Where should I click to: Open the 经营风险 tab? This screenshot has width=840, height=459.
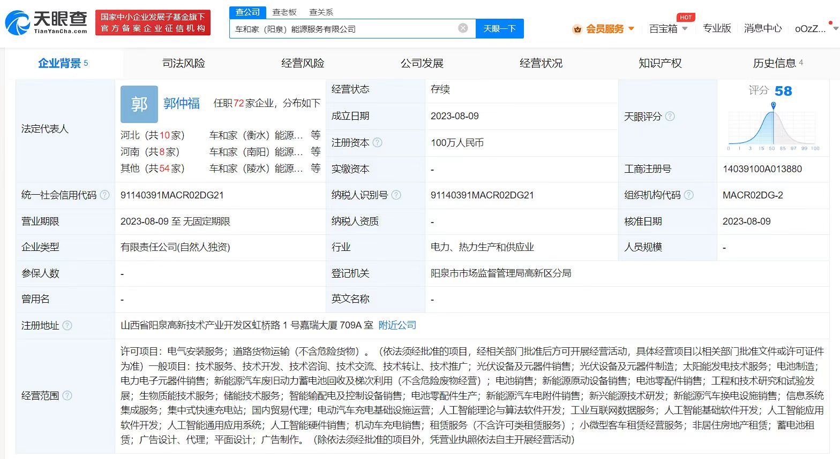303,63
